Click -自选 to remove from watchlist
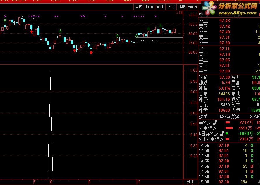This screenshot has width=260, height=185. [x=192, y=7]
